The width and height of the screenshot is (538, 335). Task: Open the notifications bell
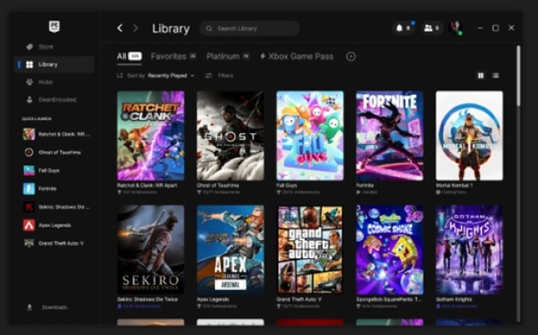(404, 28)
